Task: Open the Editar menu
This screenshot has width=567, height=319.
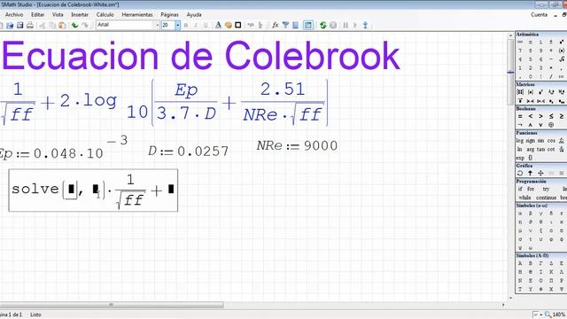Action: point(37,15)
